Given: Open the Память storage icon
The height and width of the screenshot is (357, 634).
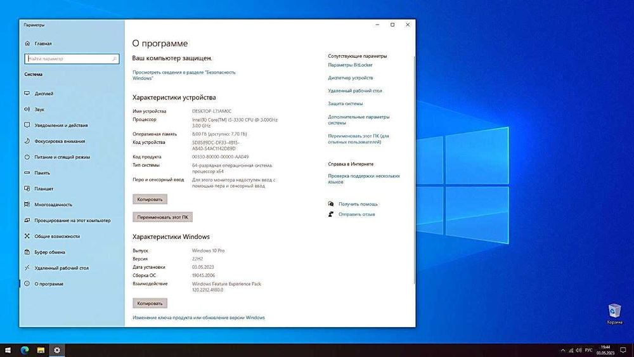Looking at the screenshot, I should pos(27,172).
